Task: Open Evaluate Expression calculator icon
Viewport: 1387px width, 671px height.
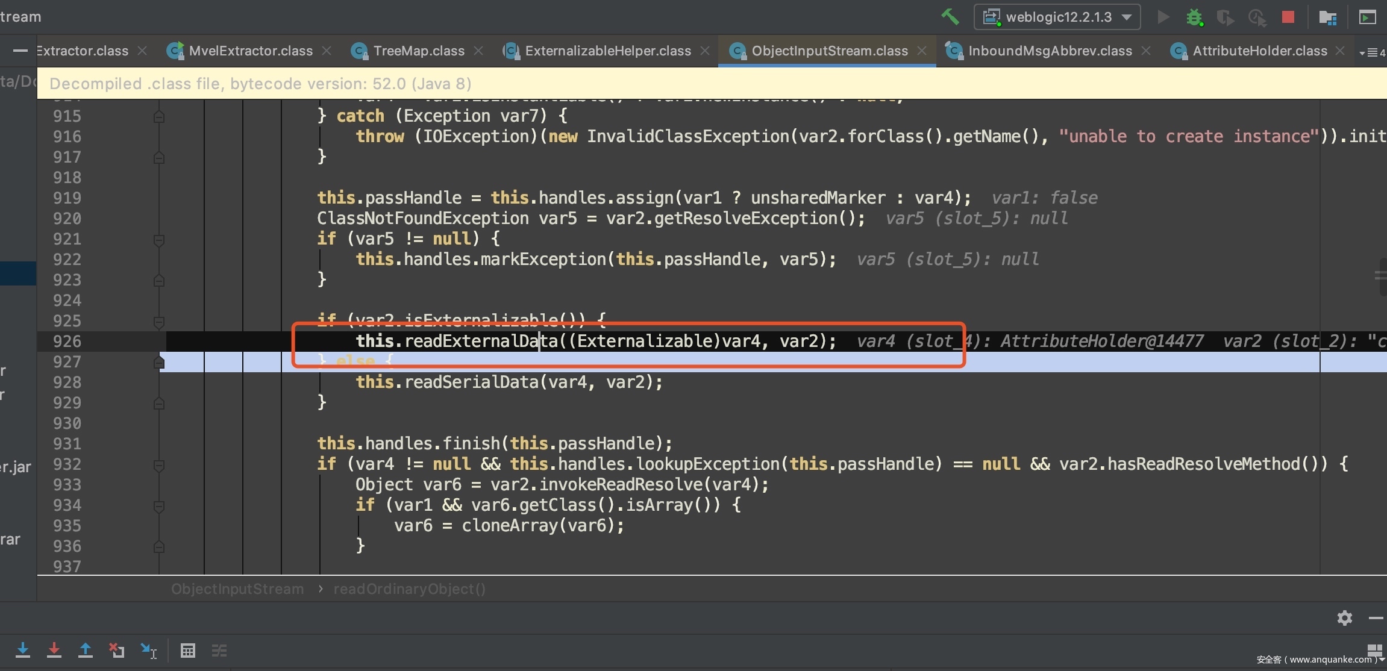Action: tap(188, 651)
